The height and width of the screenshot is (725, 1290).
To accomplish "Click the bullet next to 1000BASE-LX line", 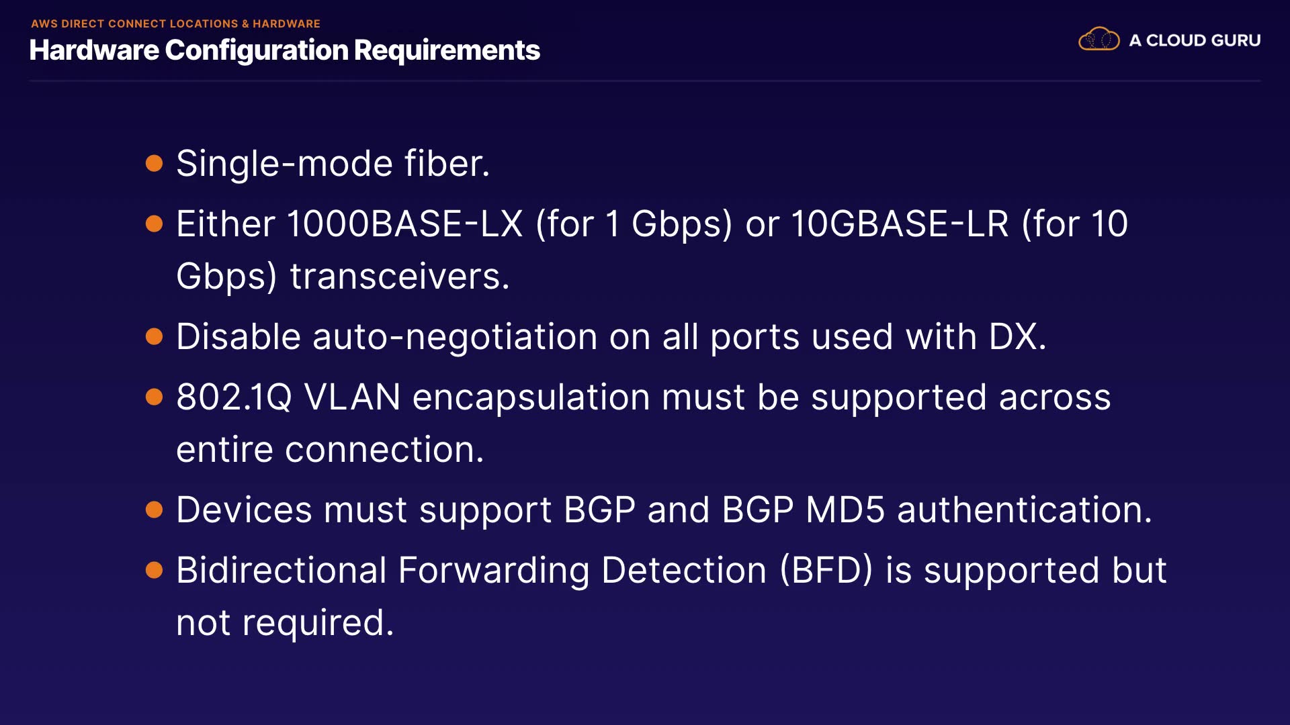I will point(155,224).
